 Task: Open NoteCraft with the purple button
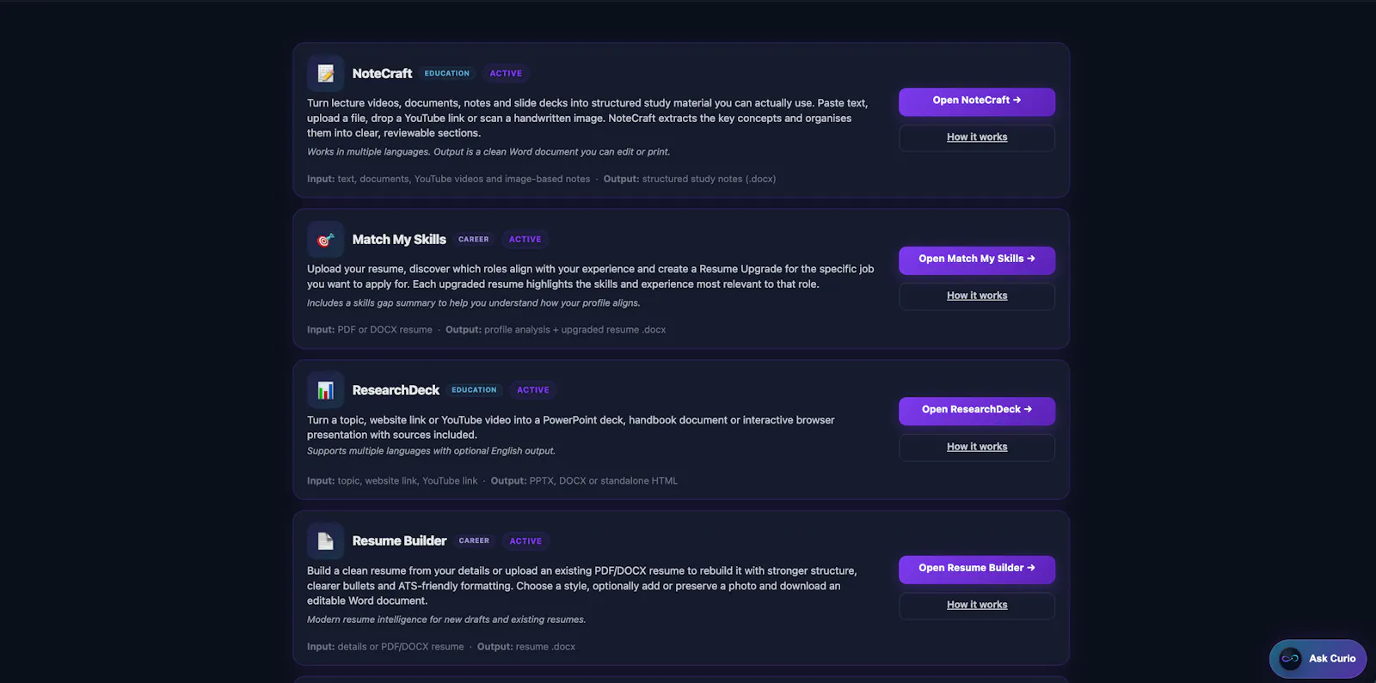(x=977, y=101)
